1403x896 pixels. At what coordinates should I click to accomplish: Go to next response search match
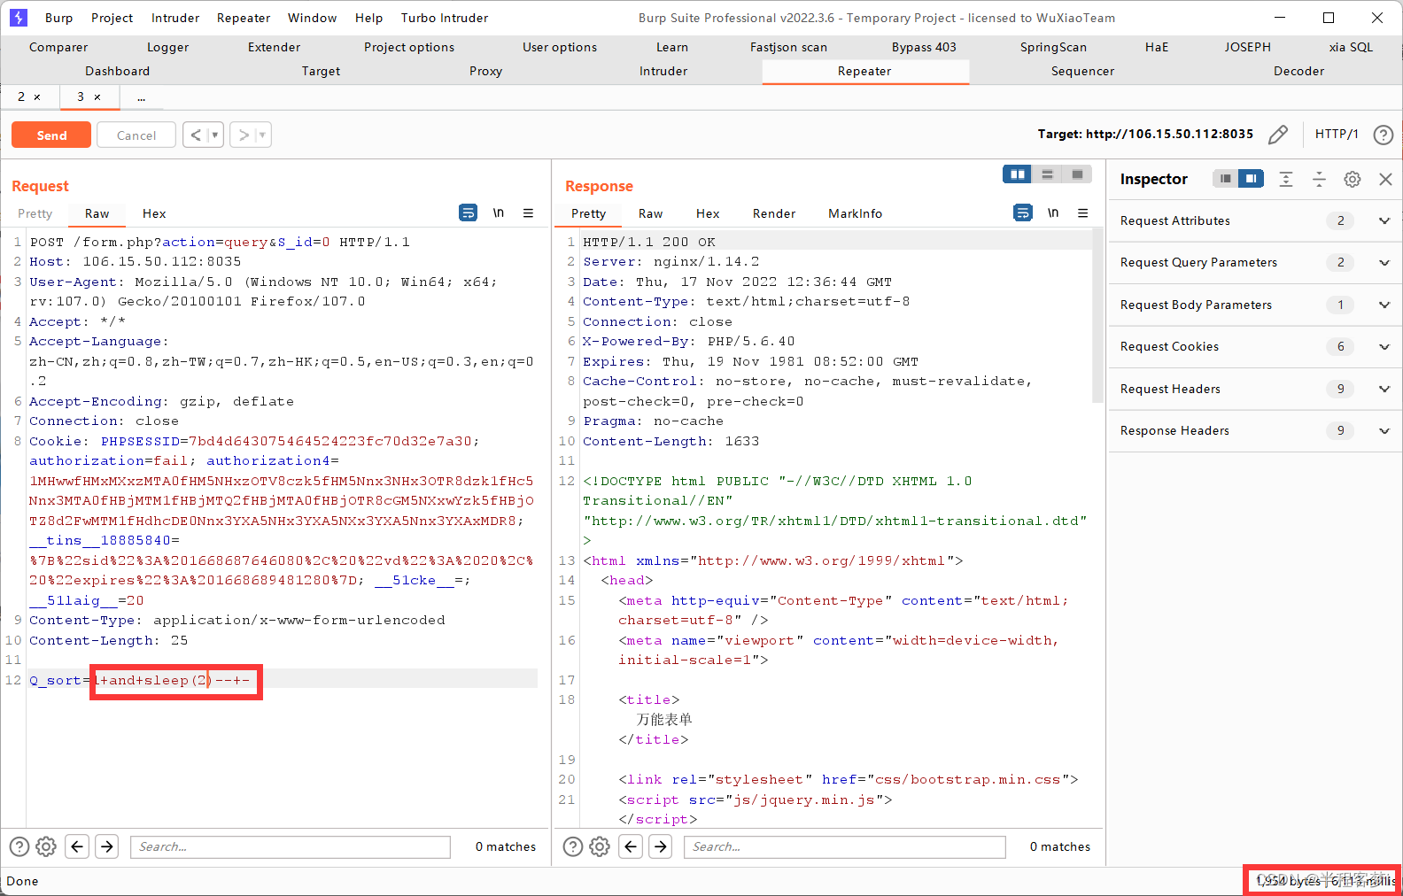click(x=661, y=846)
